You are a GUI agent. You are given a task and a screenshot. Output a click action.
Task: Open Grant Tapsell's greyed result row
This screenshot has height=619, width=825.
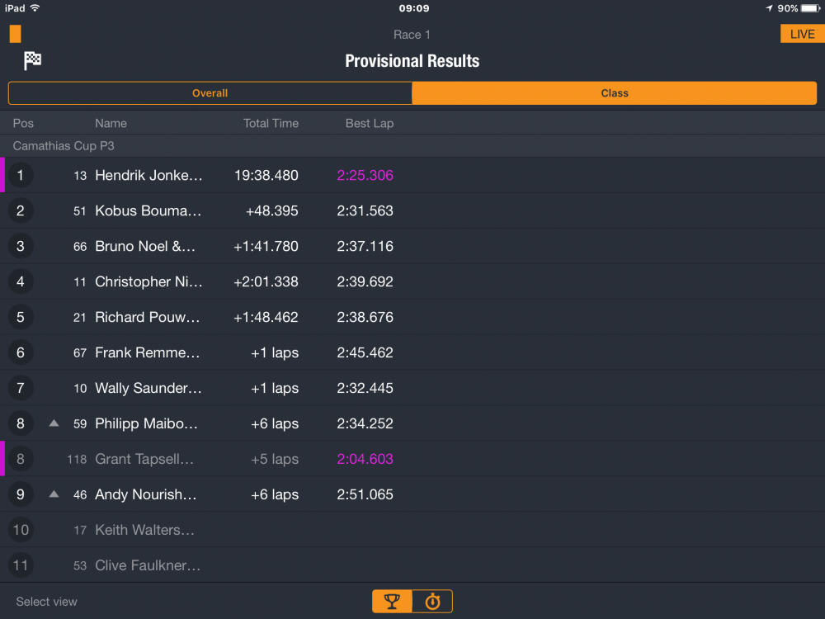coord(412,459)
